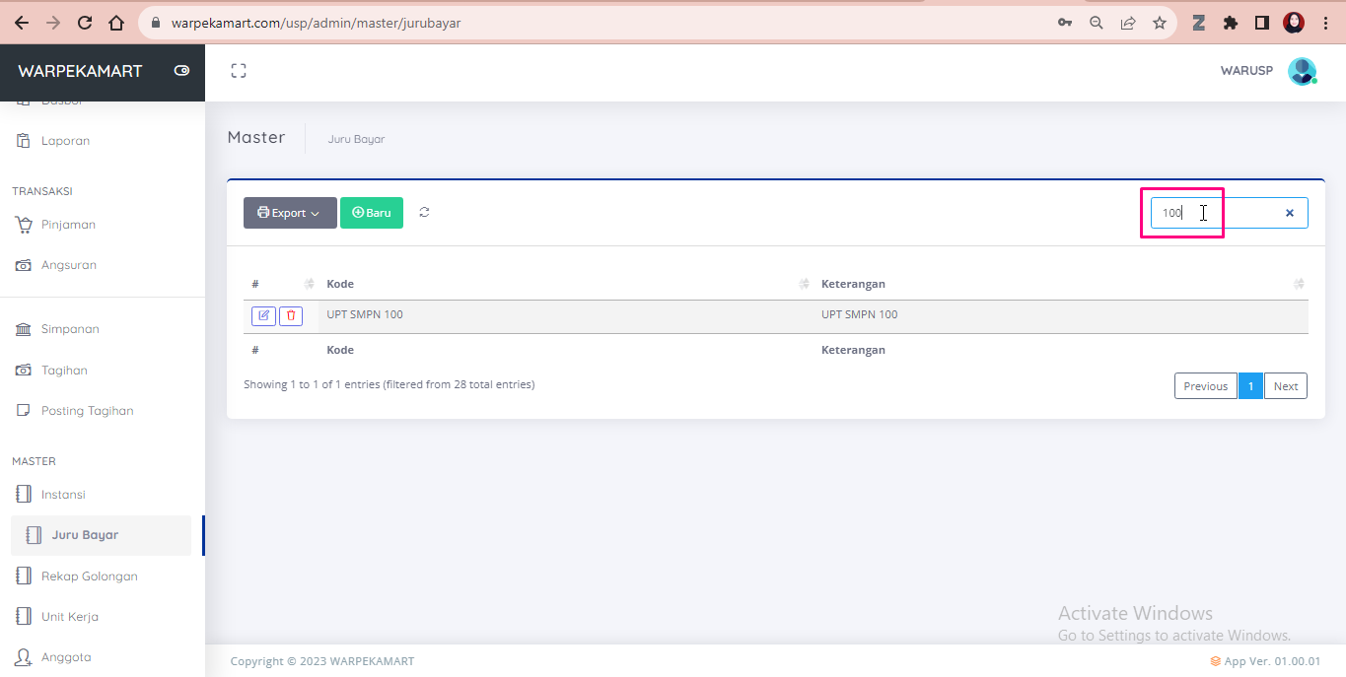This screenshot has height=677, width=1346.
Task: Click the padlock site info icon
Action: (x=156, y=23)
